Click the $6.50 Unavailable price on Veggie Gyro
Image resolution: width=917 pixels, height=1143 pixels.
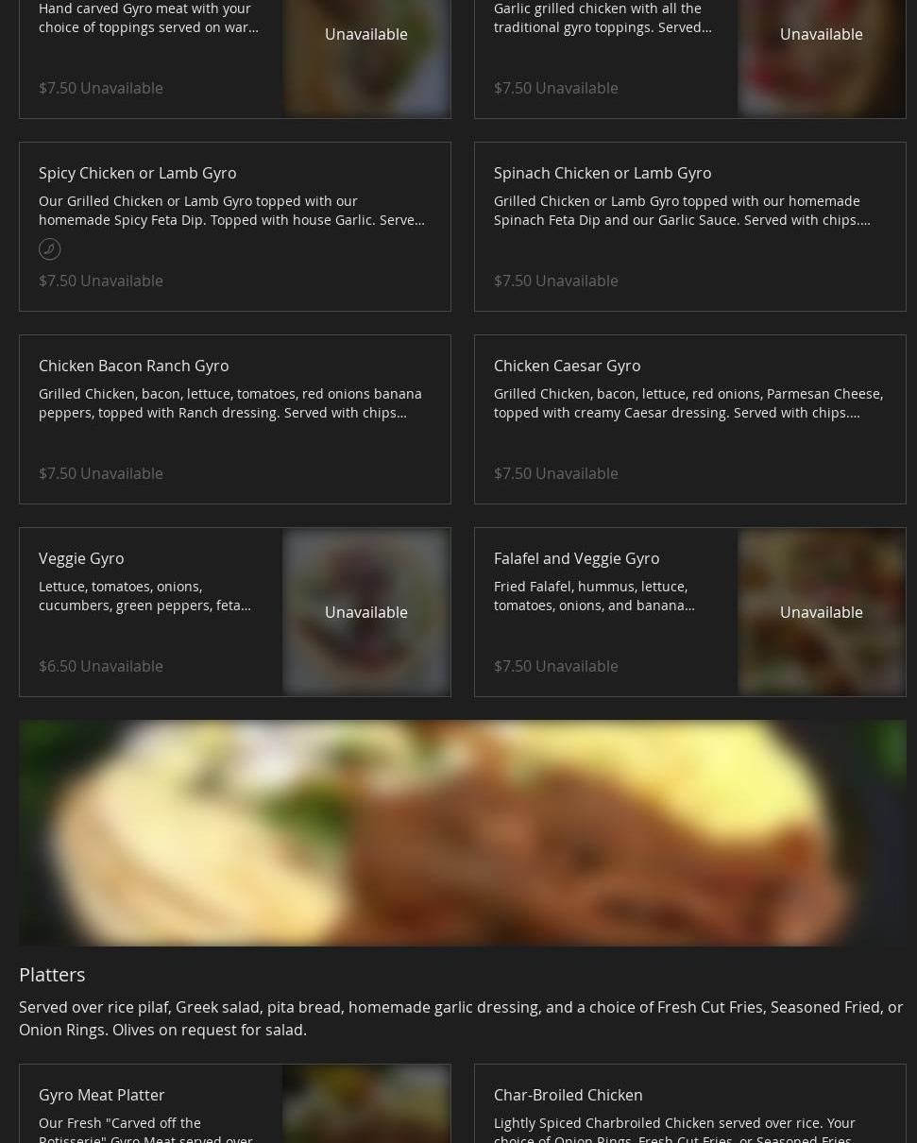101,666
